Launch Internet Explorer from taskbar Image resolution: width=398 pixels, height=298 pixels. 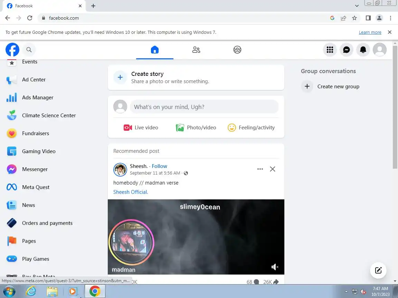click(31, 291)
